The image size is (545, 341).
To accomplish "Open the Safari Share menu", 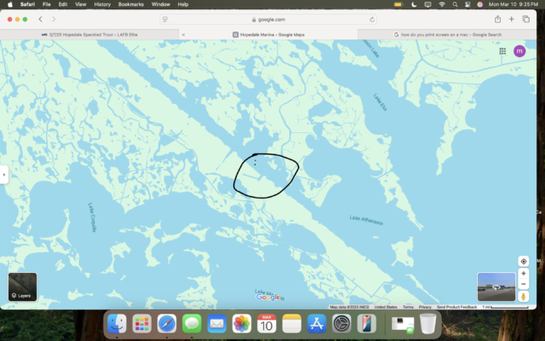I will (x=497, y=19).
